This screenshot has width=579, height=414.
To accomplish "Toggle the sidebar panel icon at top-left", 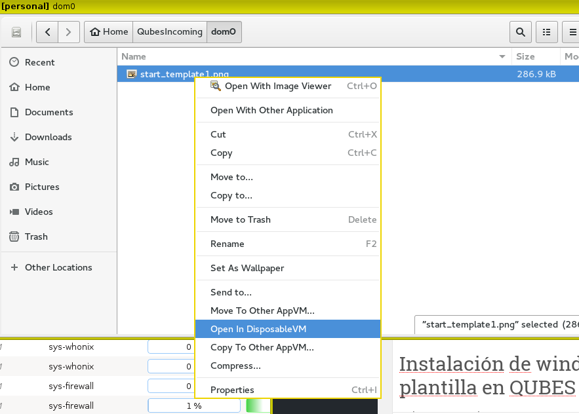I will (17, 31).
